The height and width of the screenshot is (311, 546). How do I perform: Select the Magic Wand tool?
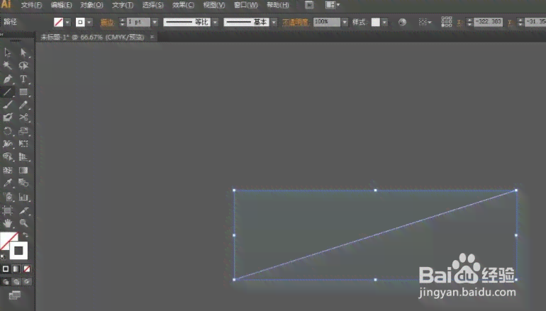(x=7, y=65)
